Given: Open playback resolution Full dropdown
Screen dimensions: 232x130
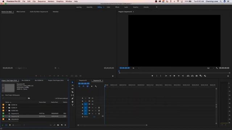Looking at the screenshot, I should (210, 68).
